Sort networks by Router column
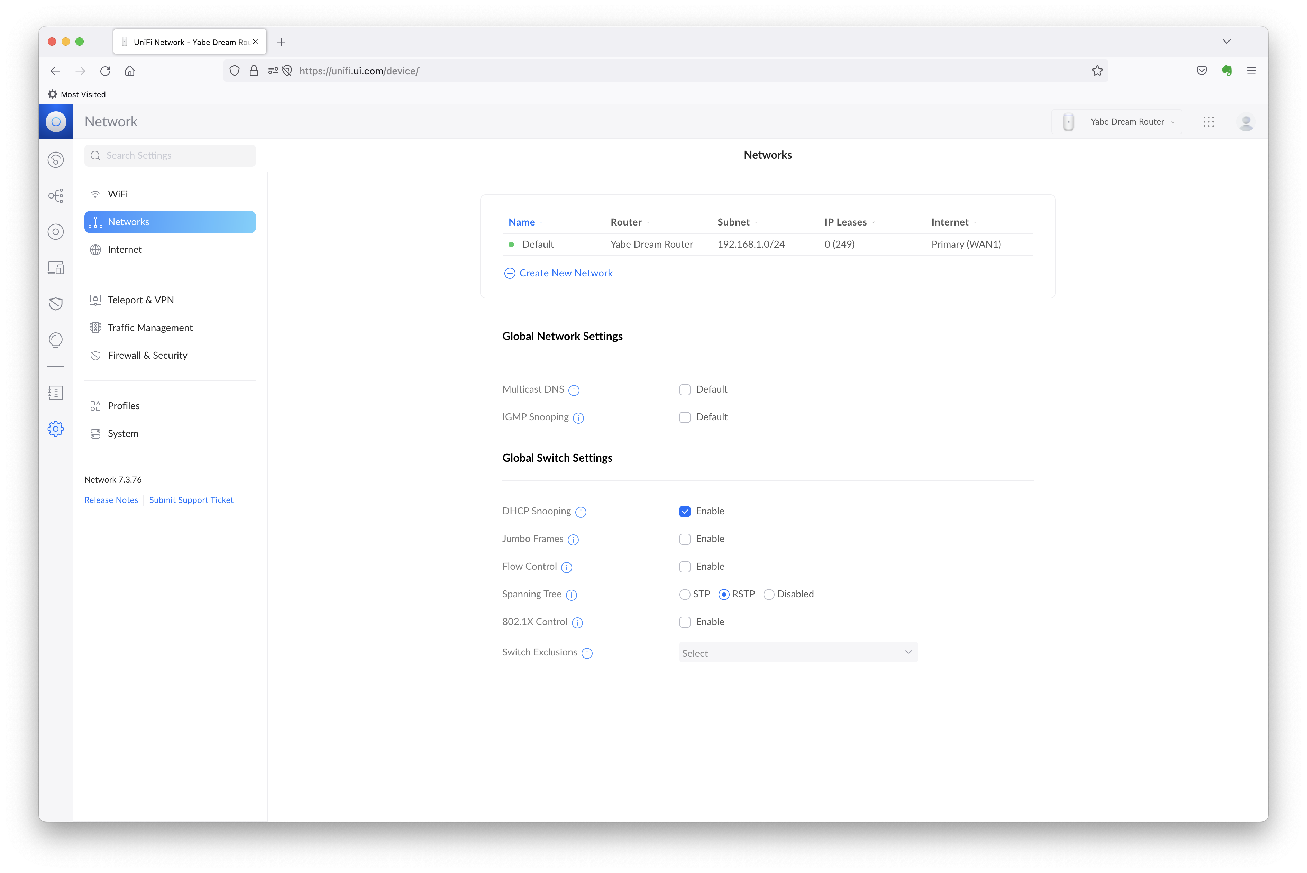 (630, 222)
